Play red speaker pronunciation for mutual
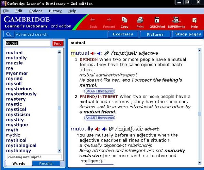The width and height of the screenshot is (204, 170). click(x=93, y=53)
